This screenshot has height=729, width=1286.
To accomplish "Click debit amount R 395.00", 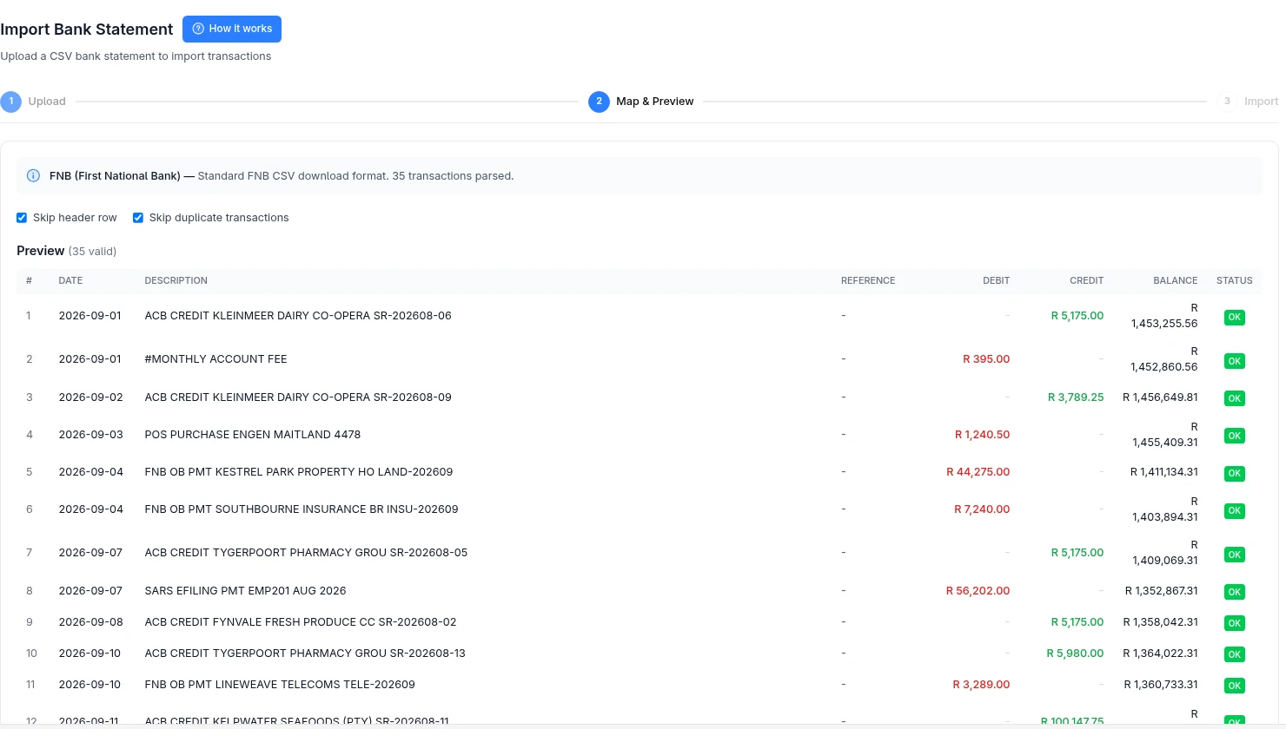I will (986, 359).
